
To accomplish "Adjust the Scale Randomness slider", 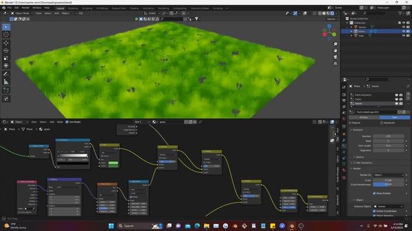I will click(x=388, y=184).
